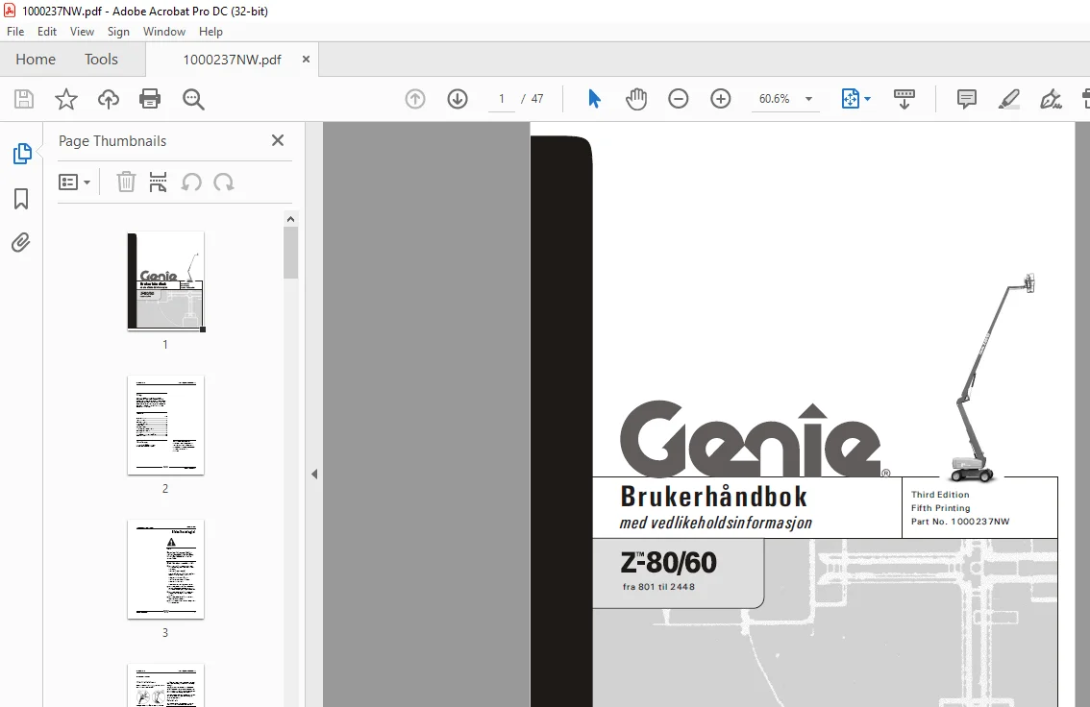Screen dimensions: 1090x707
Task: Choose the Selection arrow tool
Action: 594,99
